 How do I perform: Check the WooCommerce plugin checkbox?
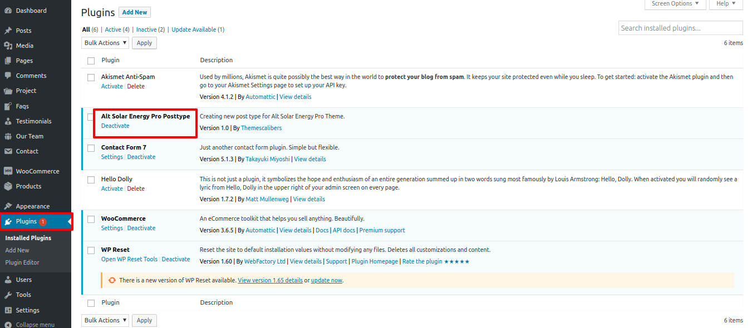coord(91,219)
